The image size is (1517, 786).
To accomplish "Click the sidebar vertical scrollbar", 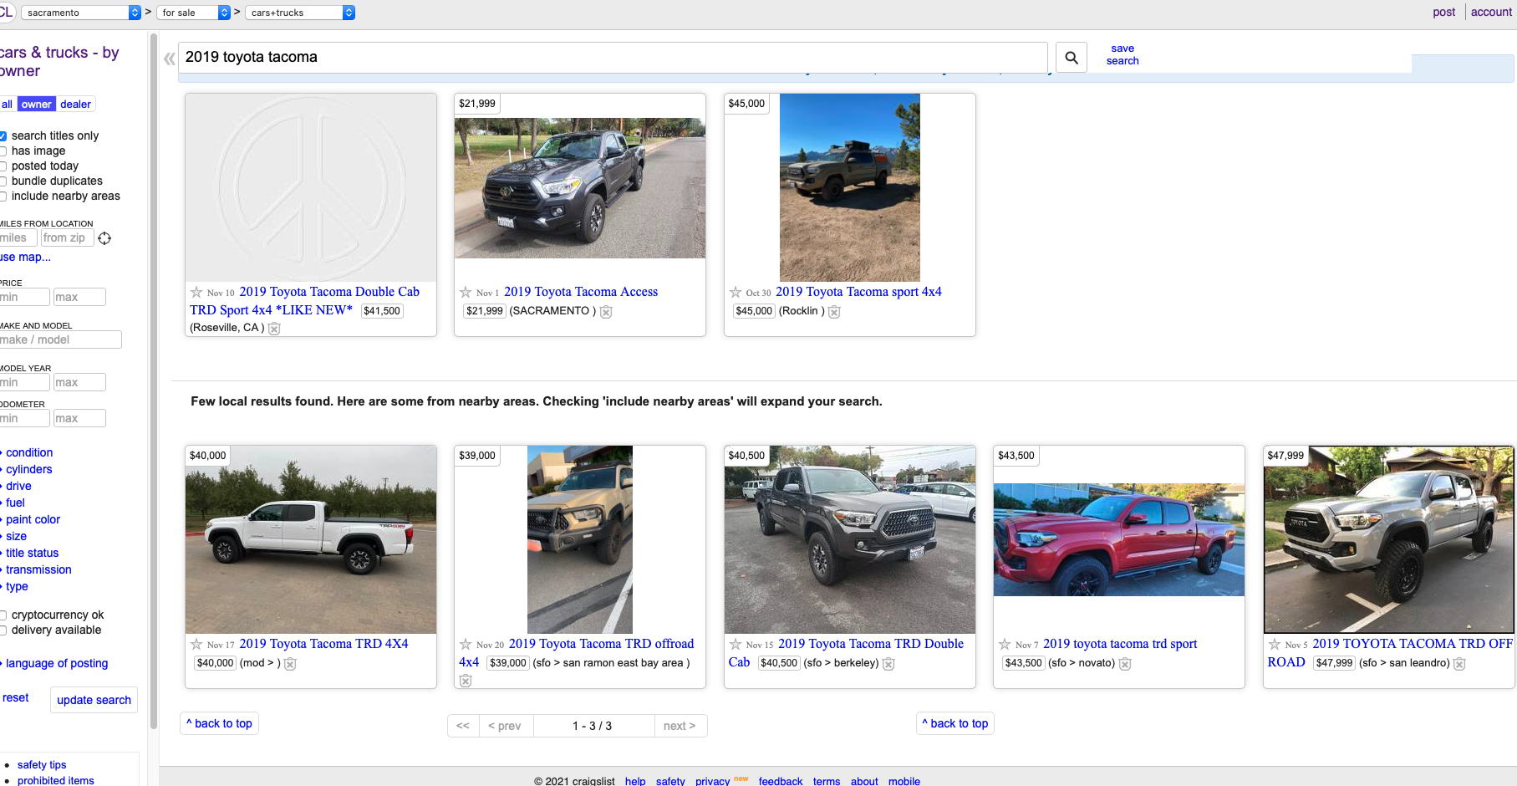I will point(154,380).
